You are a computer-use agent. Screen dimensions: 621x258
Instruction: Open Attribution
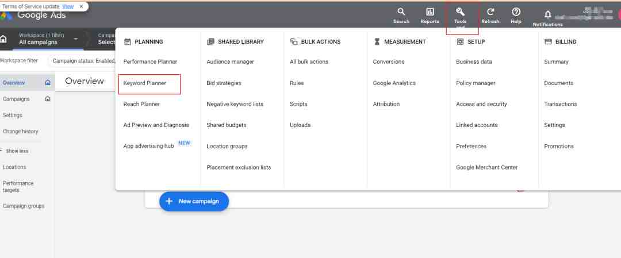[x=386, y=104]
